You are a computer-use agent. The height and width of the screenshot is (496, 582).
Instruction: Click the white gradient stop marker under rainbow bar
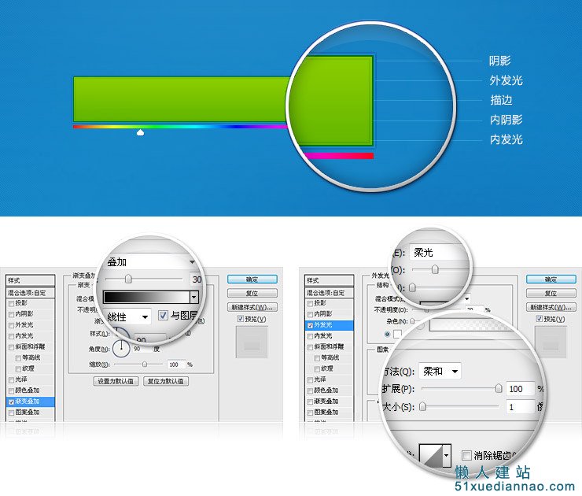pyautogui.click(x=140, y=132)
